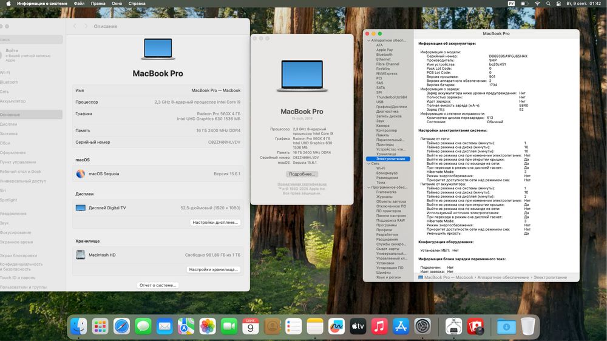The height and width of the screenshot is (341, 607).
Task: Click Настройки дисплеев button
Action: 215,223
